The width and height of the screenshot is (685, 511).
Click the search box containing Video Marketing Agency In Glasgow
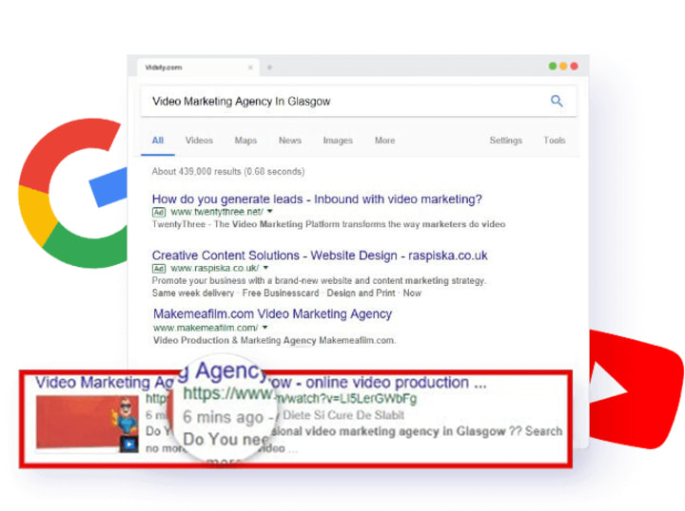(359, 102)
